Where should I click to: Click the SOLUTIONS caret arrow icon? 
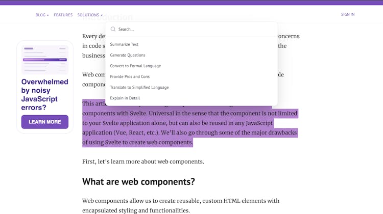(102, 15)
